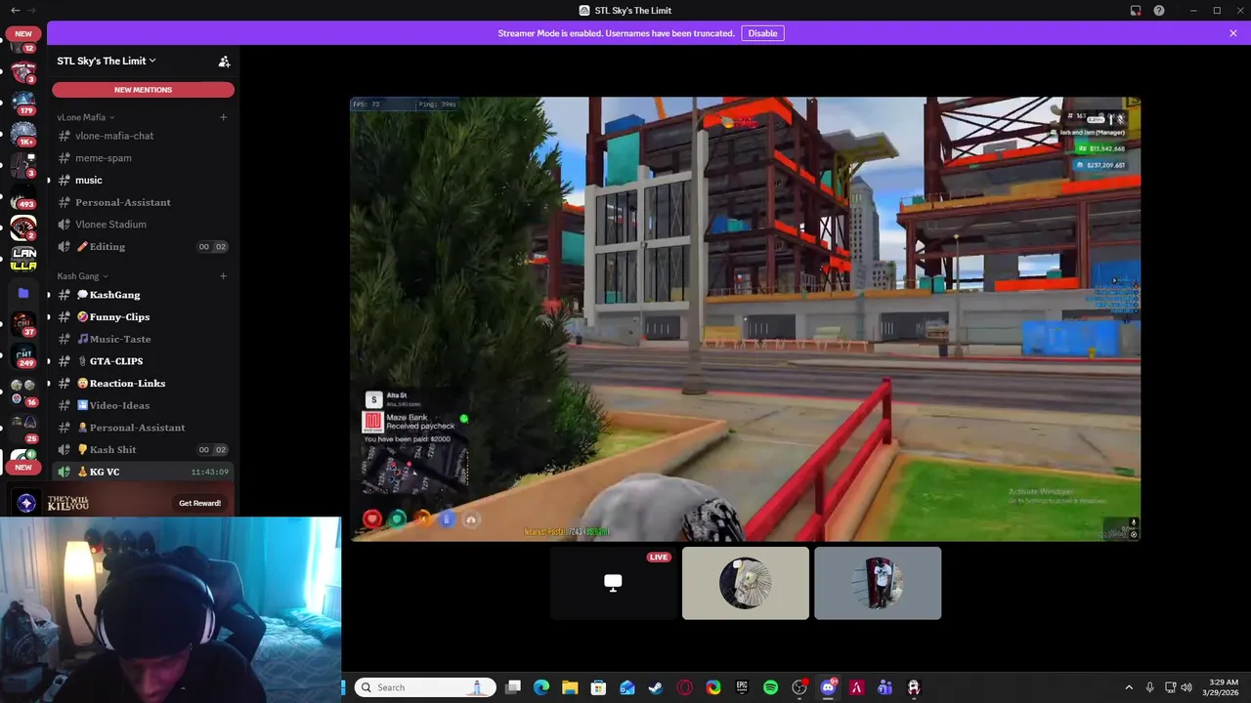Open the Funny-Clips channel
Viewport: 1251px width, 703px height.
(x=143, y=317)
